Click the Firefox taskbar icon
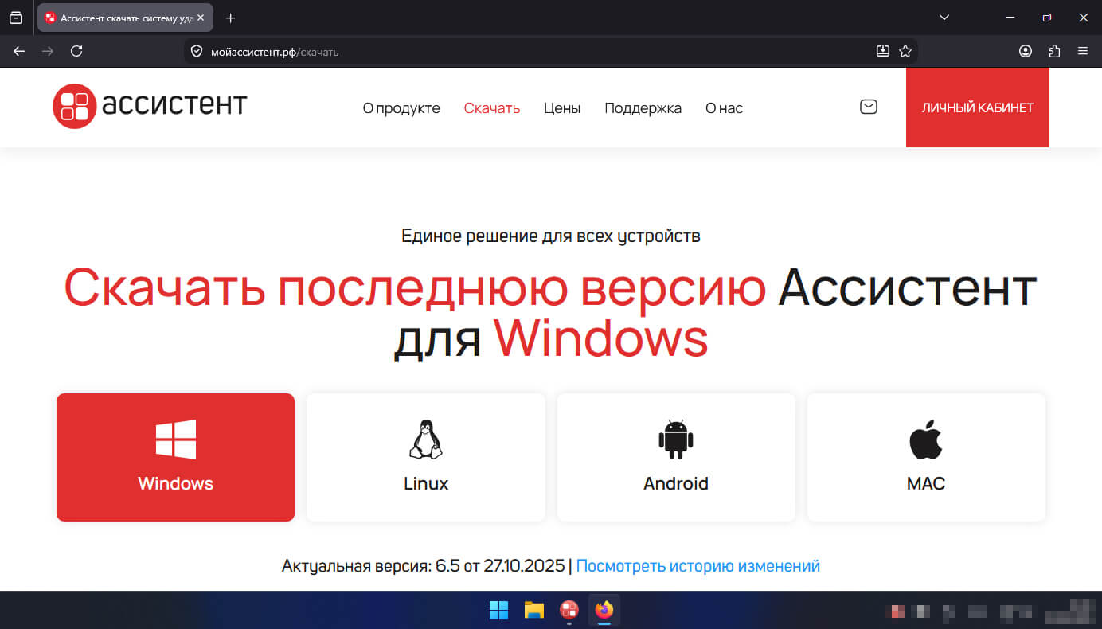This screenshot has height=629, width=1102. tap(604, 611)
